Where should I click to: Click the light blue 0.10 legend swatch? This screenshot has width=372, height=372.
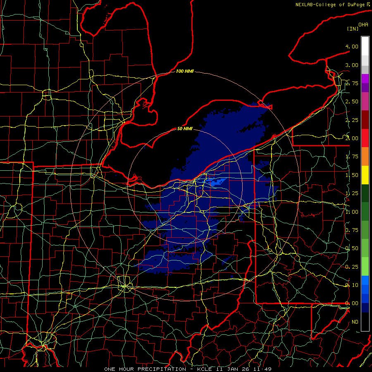[365, 280]
